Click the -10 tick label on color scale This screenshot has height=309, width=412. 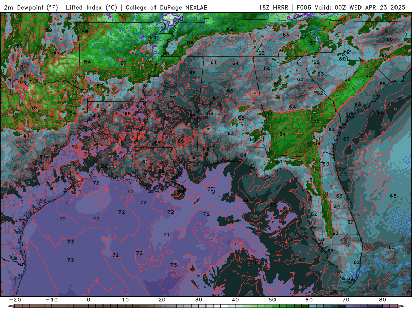(51, 300)
